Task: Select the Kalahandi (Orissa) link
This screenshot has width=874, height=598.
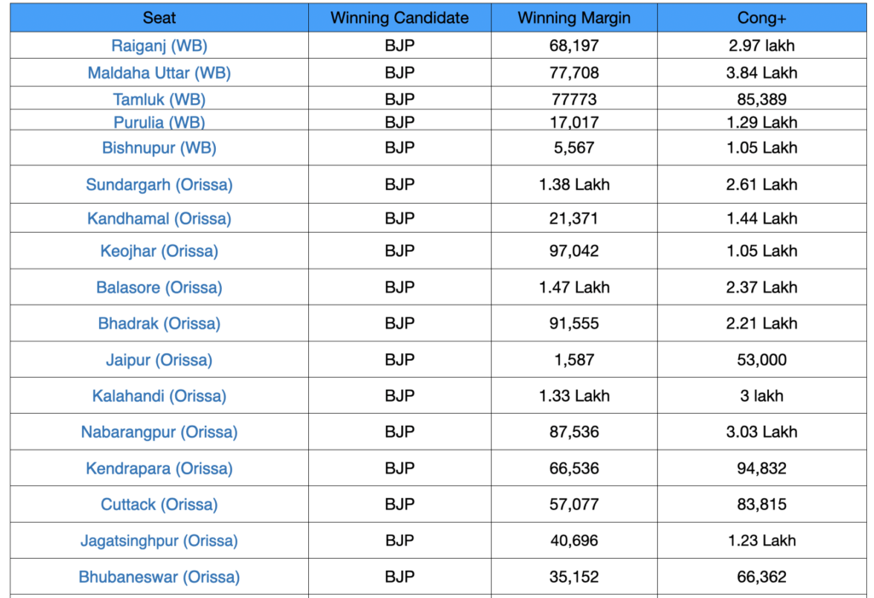Action: coord(160,396)
